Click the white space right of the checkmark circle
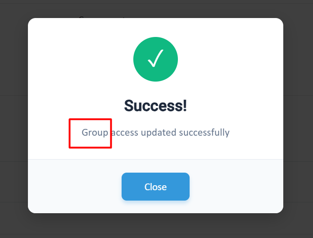Screen dimensions: 313x238 pyautogui.click(x=231, y=59)
